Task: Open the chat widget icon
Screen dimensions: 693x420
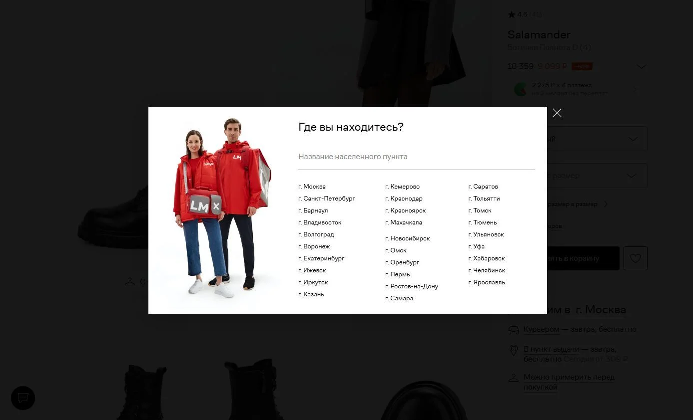Action: (23, 398)
